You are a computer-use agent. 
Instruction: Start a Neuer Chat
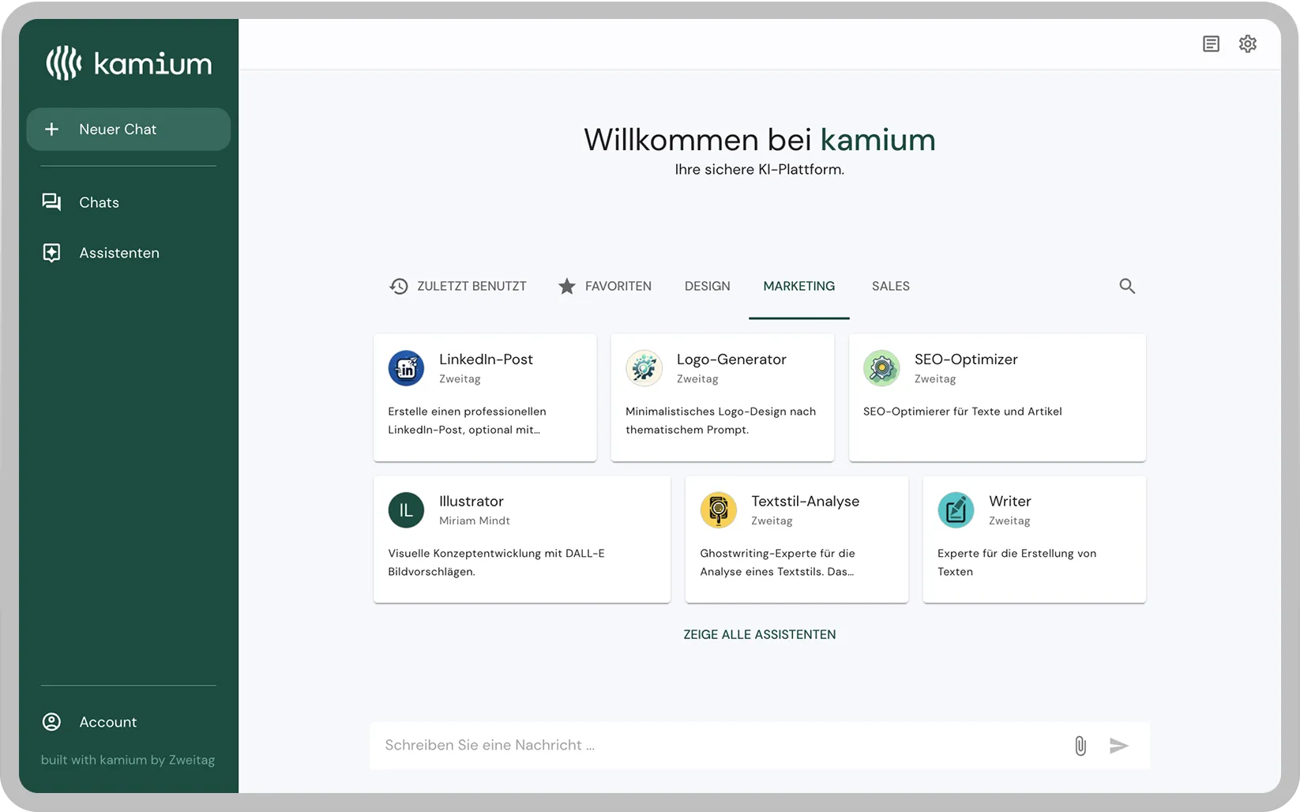(x=129, y=129)
